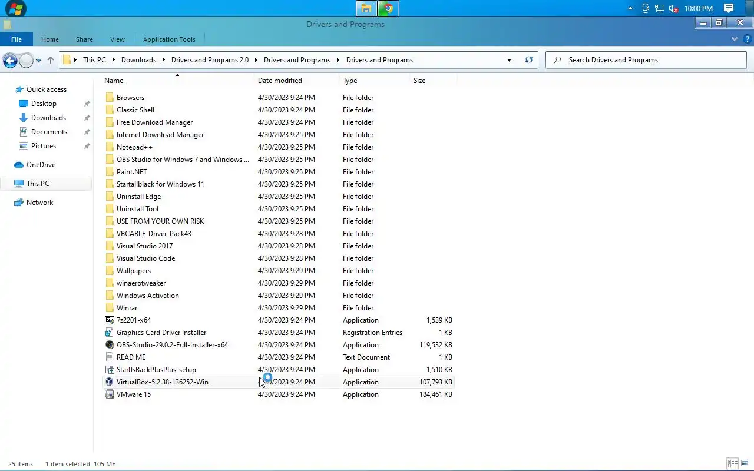This screenshot has height=471, width=754.
Task: Open the Windows Start orb
Action: pos(16,8)
